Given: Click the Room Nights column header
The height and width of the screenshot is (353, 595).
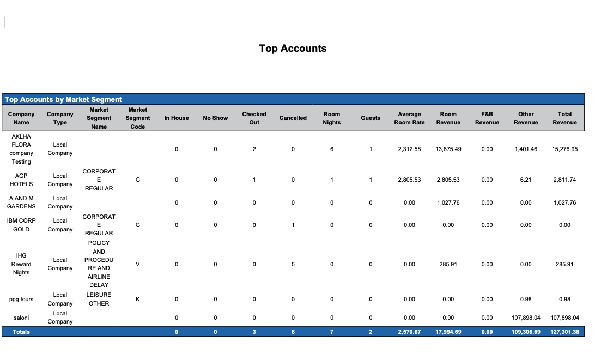Looking at the screenshot, I should coord(331,118).
